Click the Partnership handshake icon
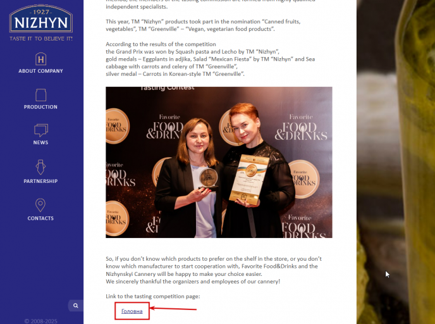Screen dimensions: 435x324 tap(40, 167)
